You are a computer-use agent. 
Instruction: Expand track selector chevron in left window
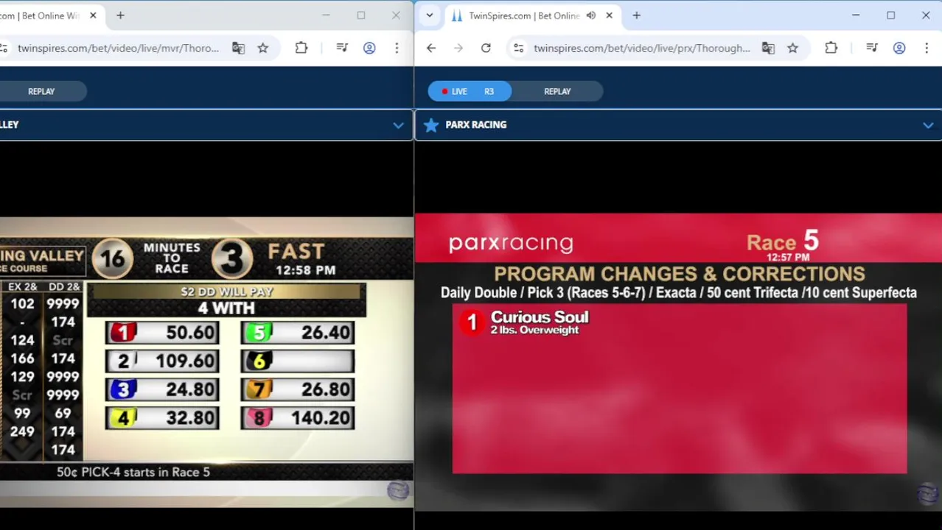point(398,125)
